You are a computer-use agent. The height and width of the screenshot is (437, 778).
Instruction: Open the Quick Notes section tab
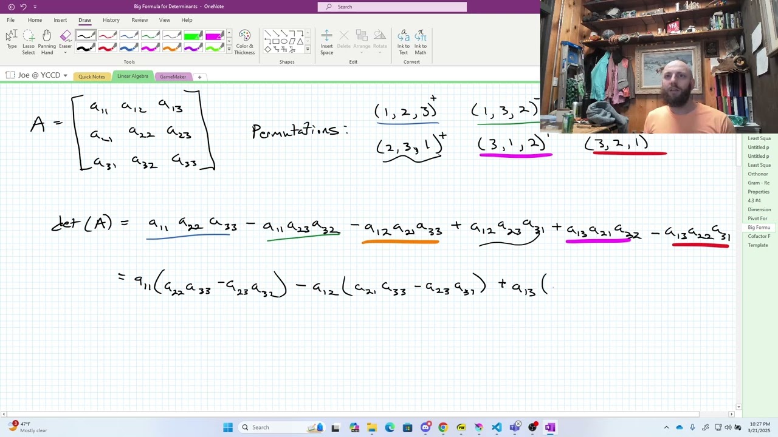coord(92,76)
